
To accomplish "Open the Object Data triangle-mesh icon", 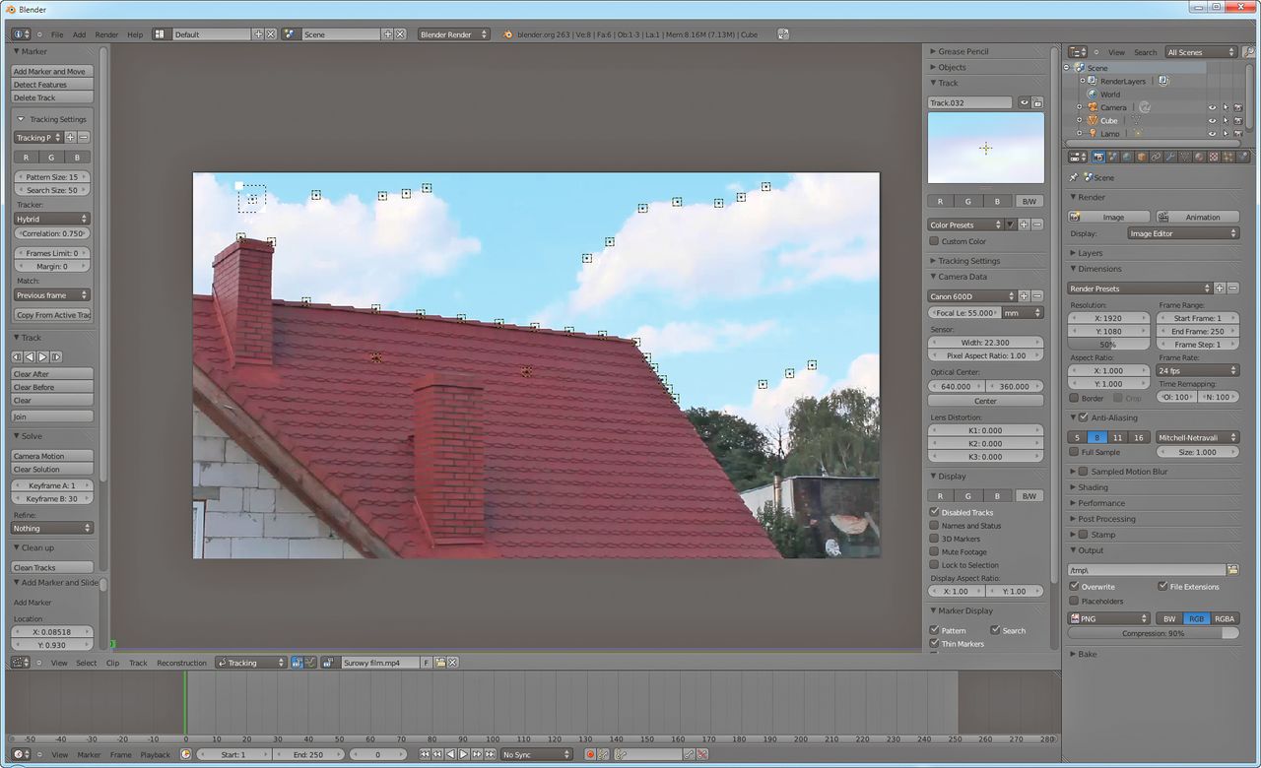I will 1185,157.
